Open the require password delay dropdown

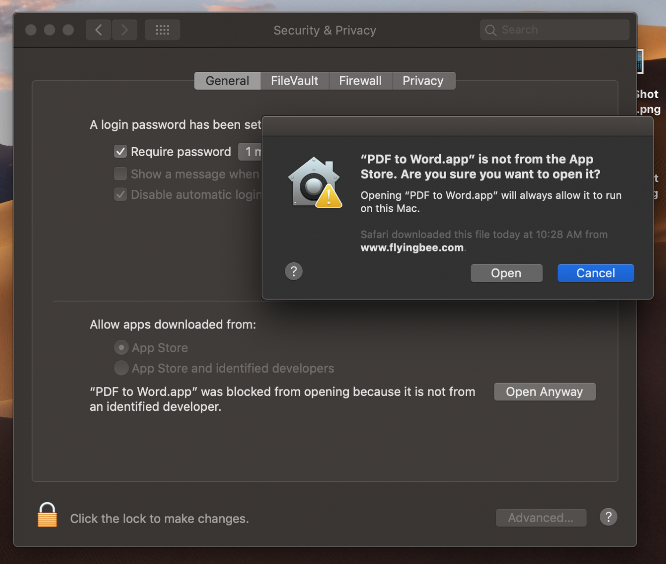(x=250, y=152)
